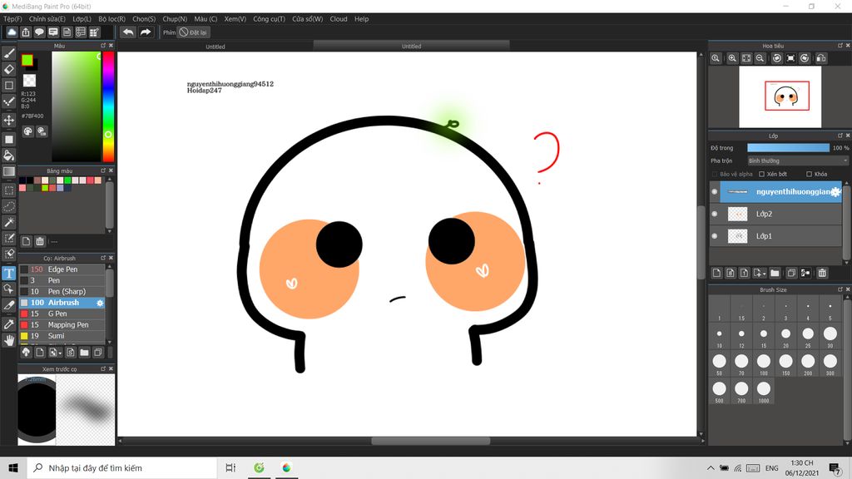Click add brush from cloud icon

[26, 353]
